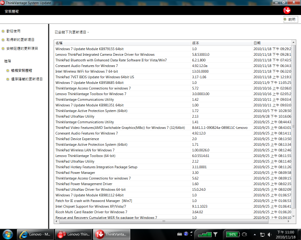This screenshot has height=240, width=301.
Task: Click the keyboard icon in the tray
Action: 180,234
